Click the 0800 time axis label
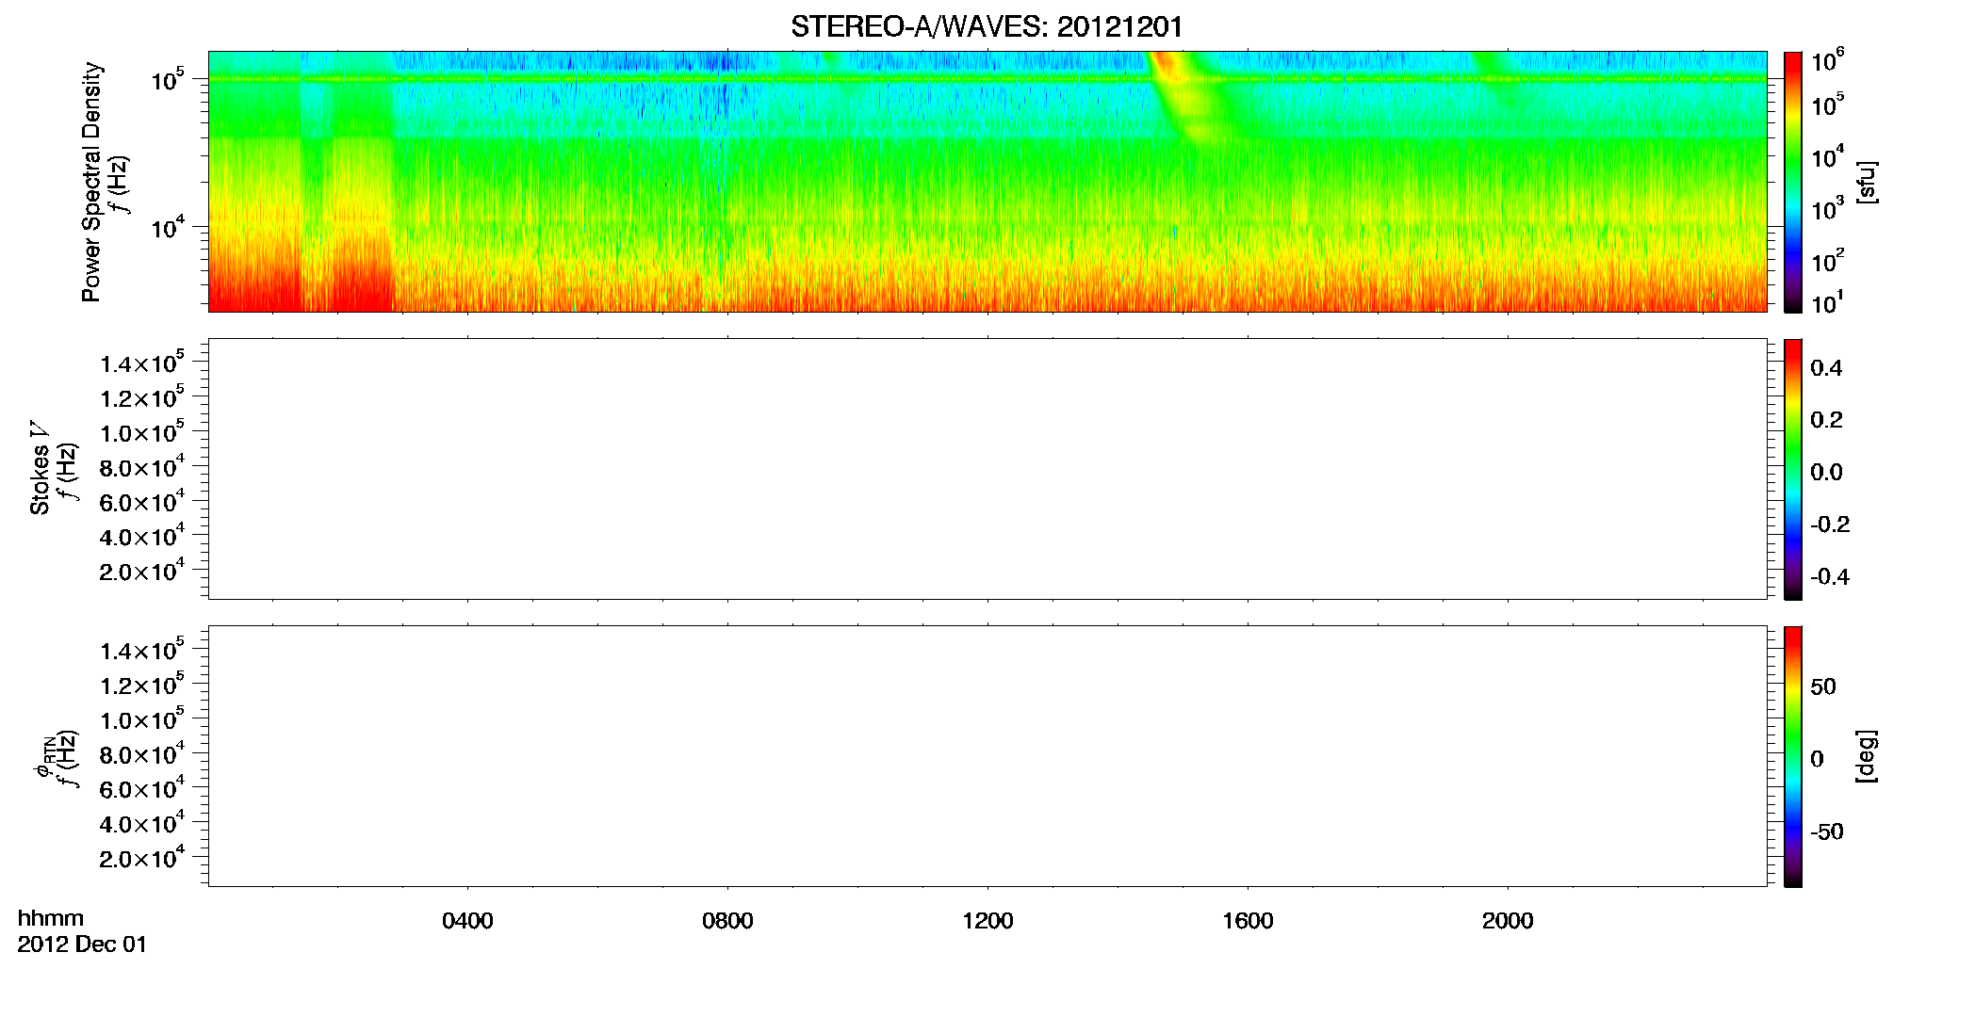 (x=727, y=921)
